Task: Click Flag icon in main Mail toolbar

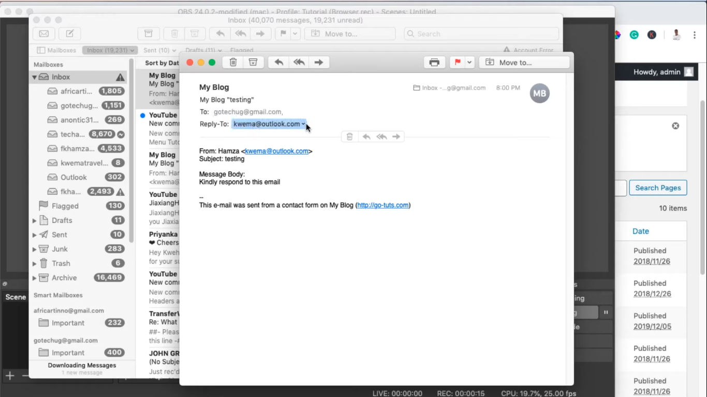Action: click(283, 34)
